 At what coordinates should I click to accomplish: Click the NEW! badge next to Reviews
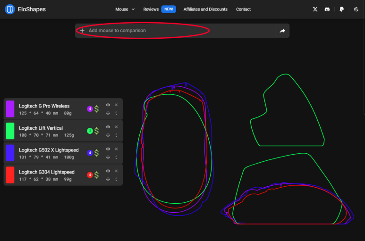click(x=169, y=9)
